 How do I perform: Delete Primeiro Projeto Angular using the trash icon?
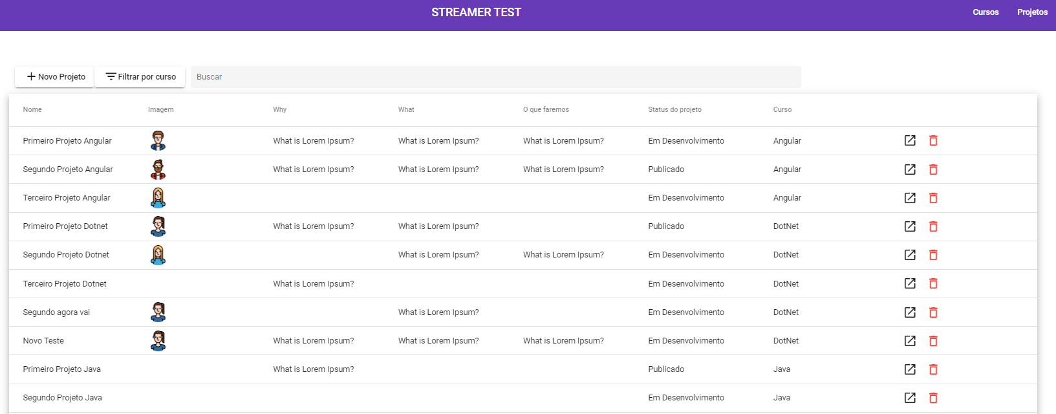(933, 140)
